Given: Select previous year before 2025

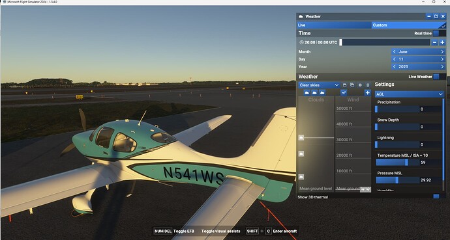Looking at the screenshot, I should (x=395, y=66).
